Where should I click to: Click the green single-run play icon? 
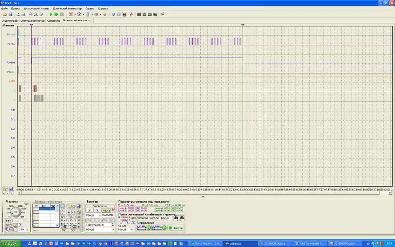[51, 14]
